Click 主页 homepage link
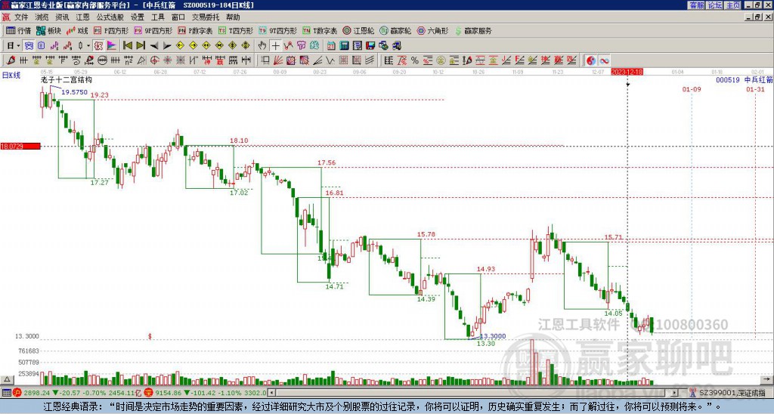The width and height of the screenshot is (774, 414). [x=733, y=5]
